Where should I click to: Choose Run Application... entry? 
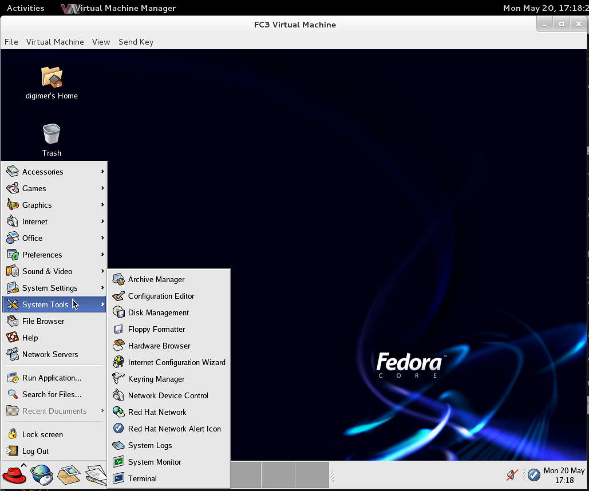point(54,378)
